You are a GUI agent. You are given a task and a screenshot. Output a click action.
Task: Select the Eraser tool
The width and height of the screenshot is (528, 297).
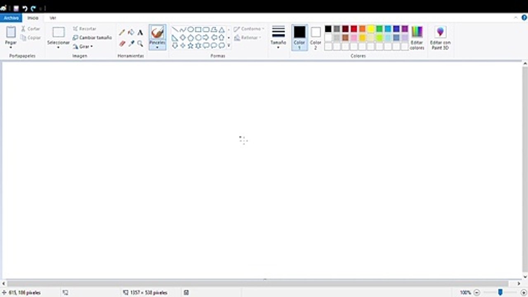coord(122,43)
